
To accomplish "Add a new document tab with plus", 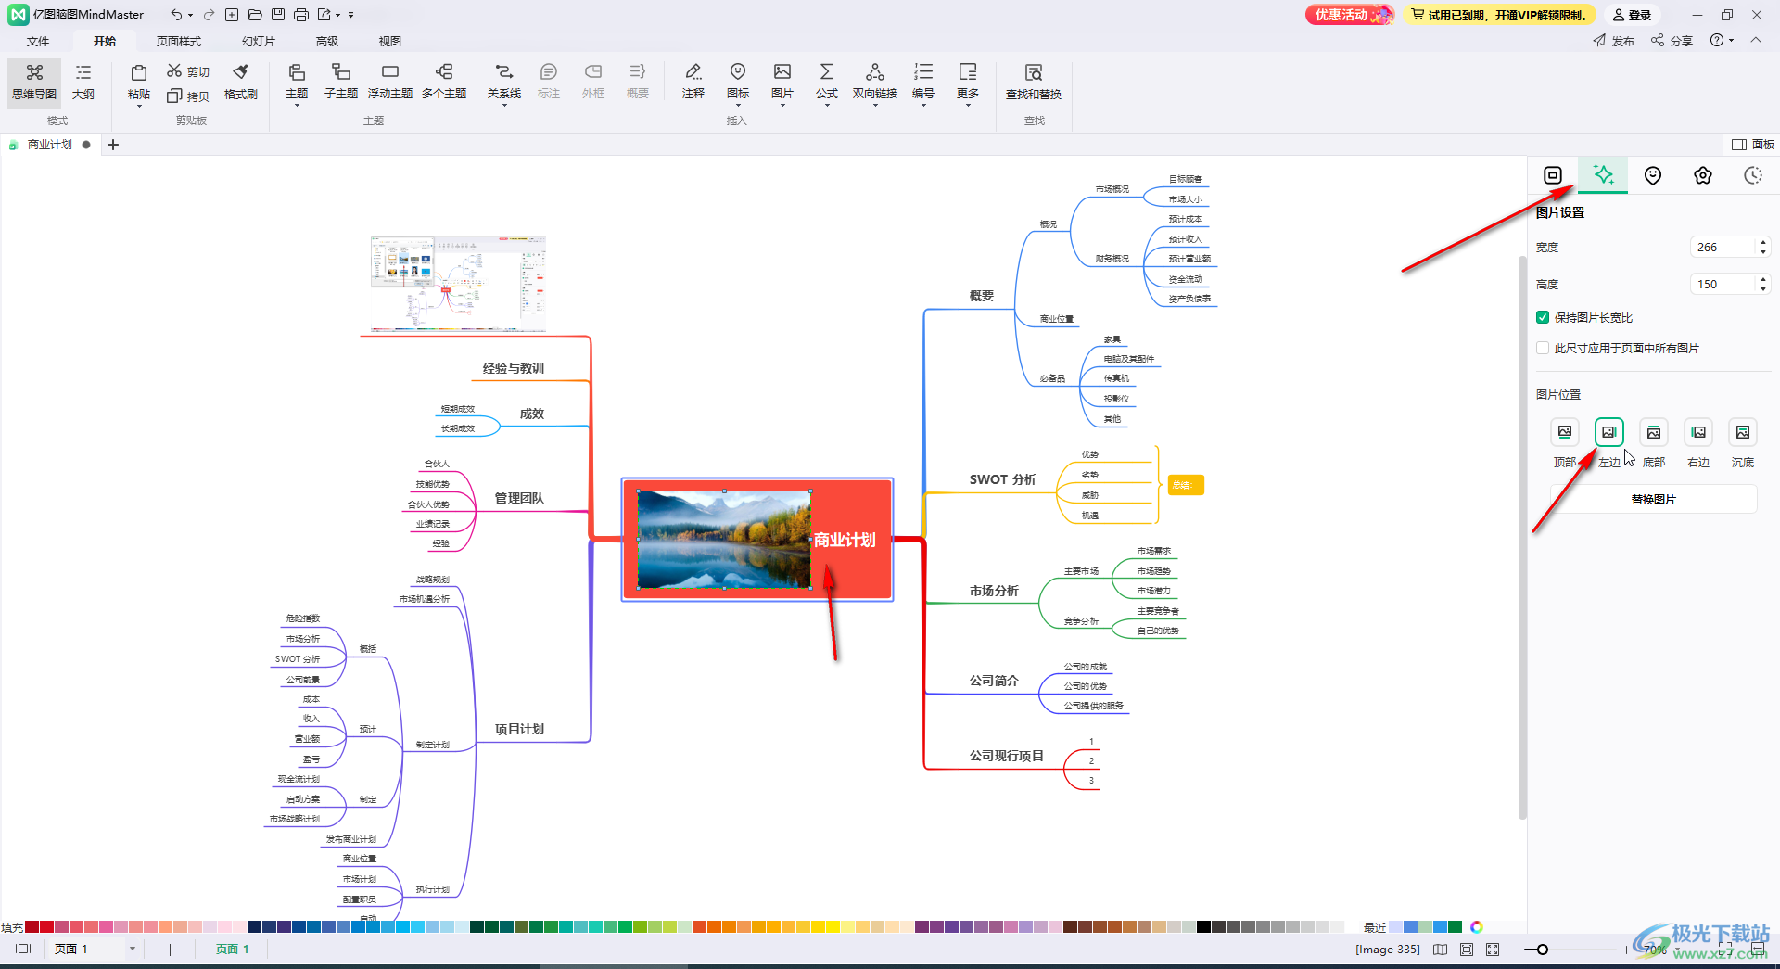I will pos(113,145).
